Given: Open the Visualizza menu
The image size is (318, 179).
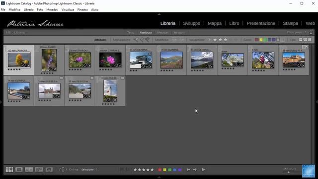Looking at the screenshot, I should [68, 9].
